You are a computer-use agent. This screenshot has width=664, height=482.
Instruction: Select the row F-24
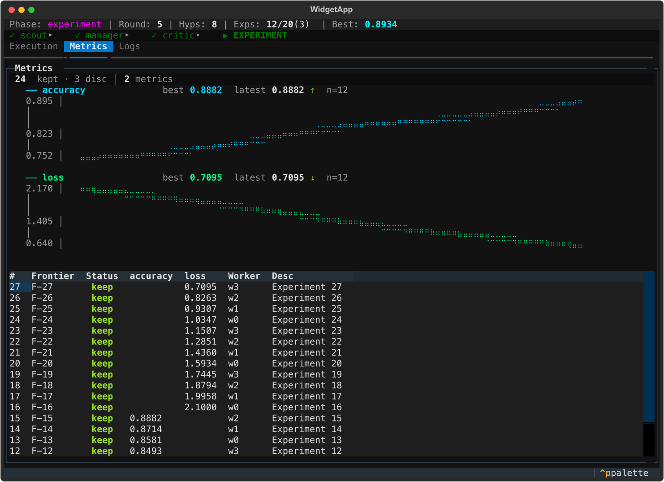pyautogui.click(x=326, y=320)
